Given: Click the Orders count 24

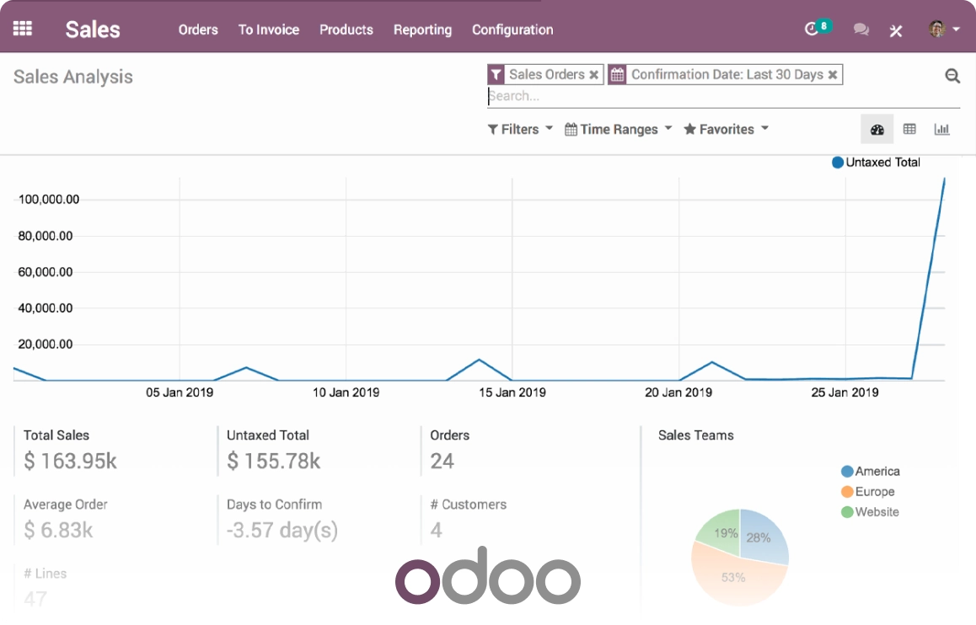Looking at the screenshot, I should (442, 461).
